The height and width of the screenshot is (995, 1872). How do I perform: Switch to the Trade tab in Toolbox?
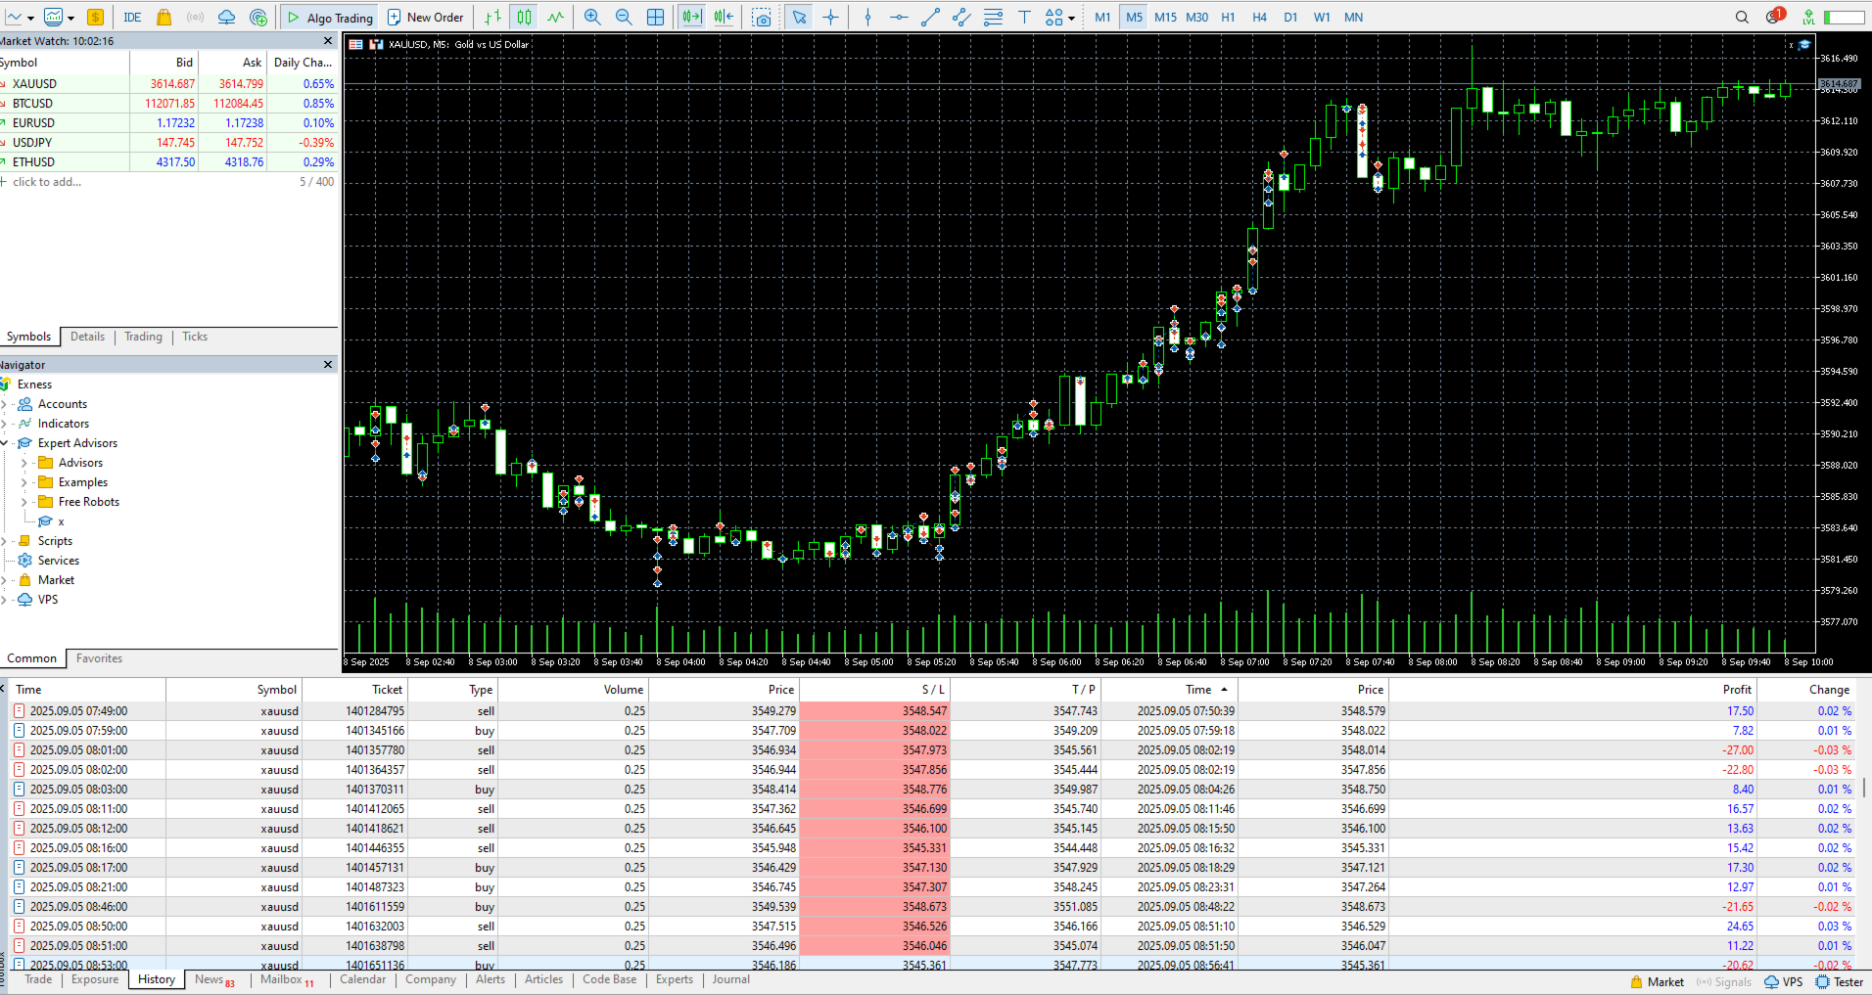click(x=38, y=979)
